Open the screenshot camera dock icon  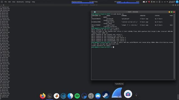click(128, 94)
